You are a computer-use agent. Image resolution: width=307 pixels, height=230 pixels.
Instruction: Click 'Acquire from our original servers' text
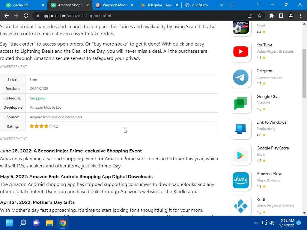pyautogui.click(x=56, y=117)
